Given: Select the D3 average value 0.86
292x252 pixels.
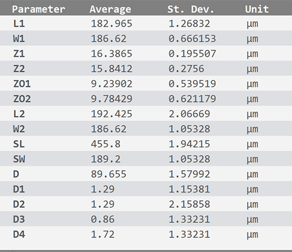Looking at the screenshot, I should point(103,219).
